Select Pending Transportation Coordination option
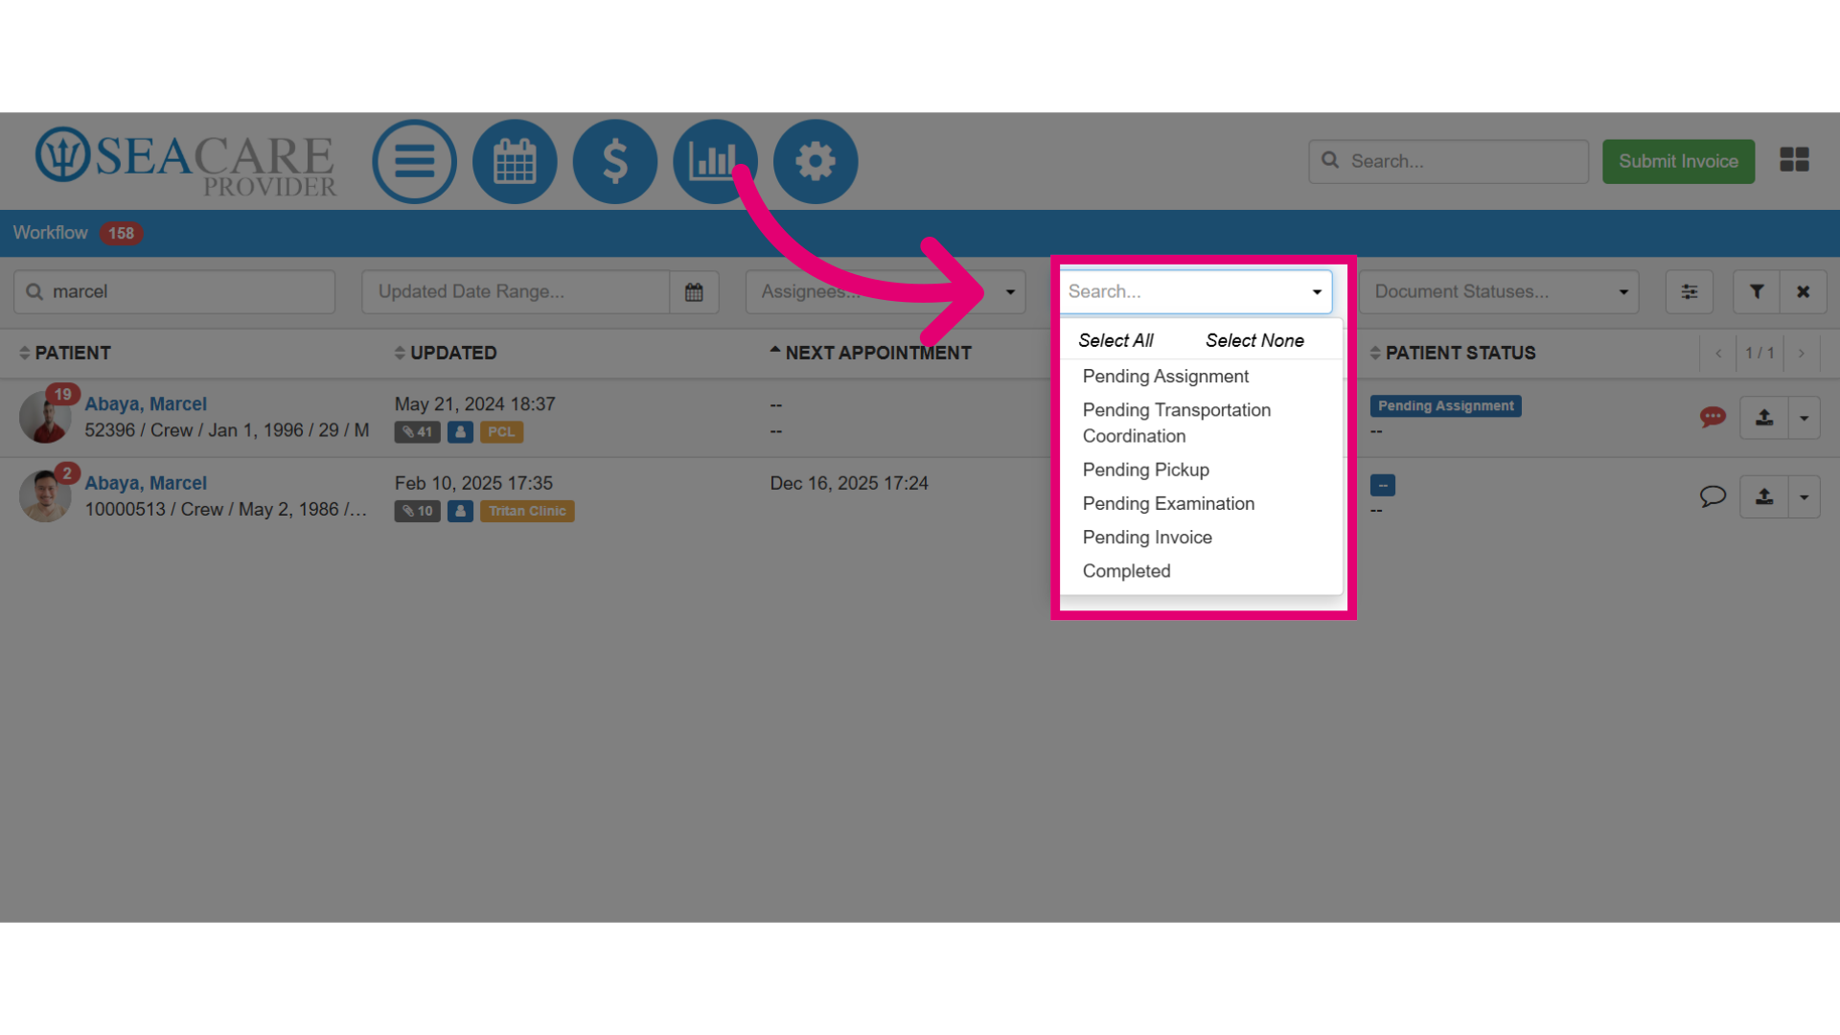1840x1035 pixels. point(1201,423)
